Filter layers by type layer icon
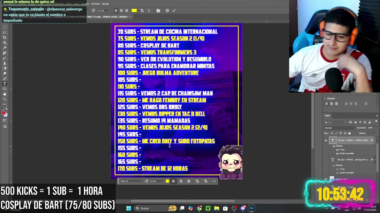 coord(360,122)
